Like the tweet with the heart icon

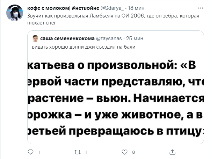tap(124, 152)
